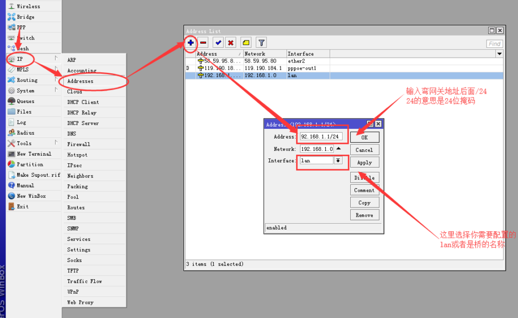Viewport: 518px width, 318px height.
Task: Click the red minus Remove toolbar icon
Action: click(x=203, y=43)
